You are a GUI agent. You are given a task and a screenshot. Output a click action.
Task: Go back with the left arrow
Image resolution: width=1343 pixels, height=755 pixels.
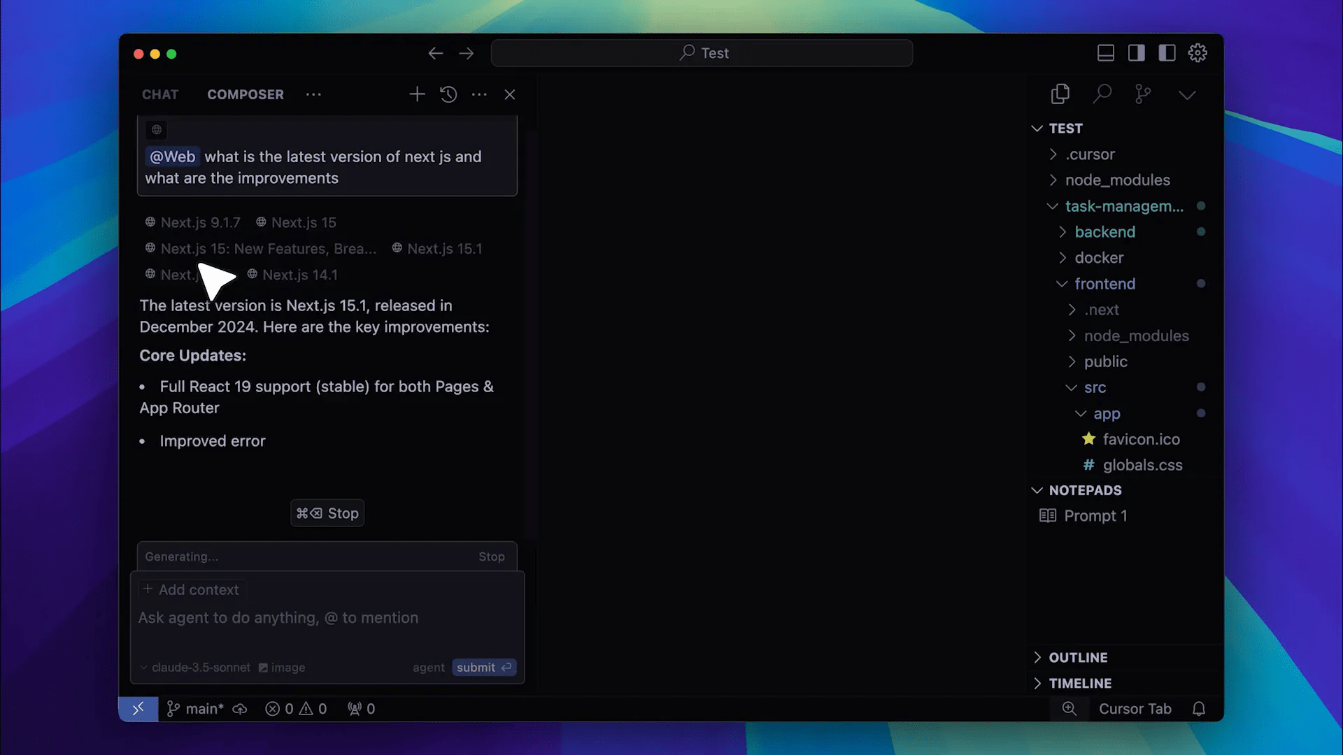pyautogui.click(x=436, y=53)
